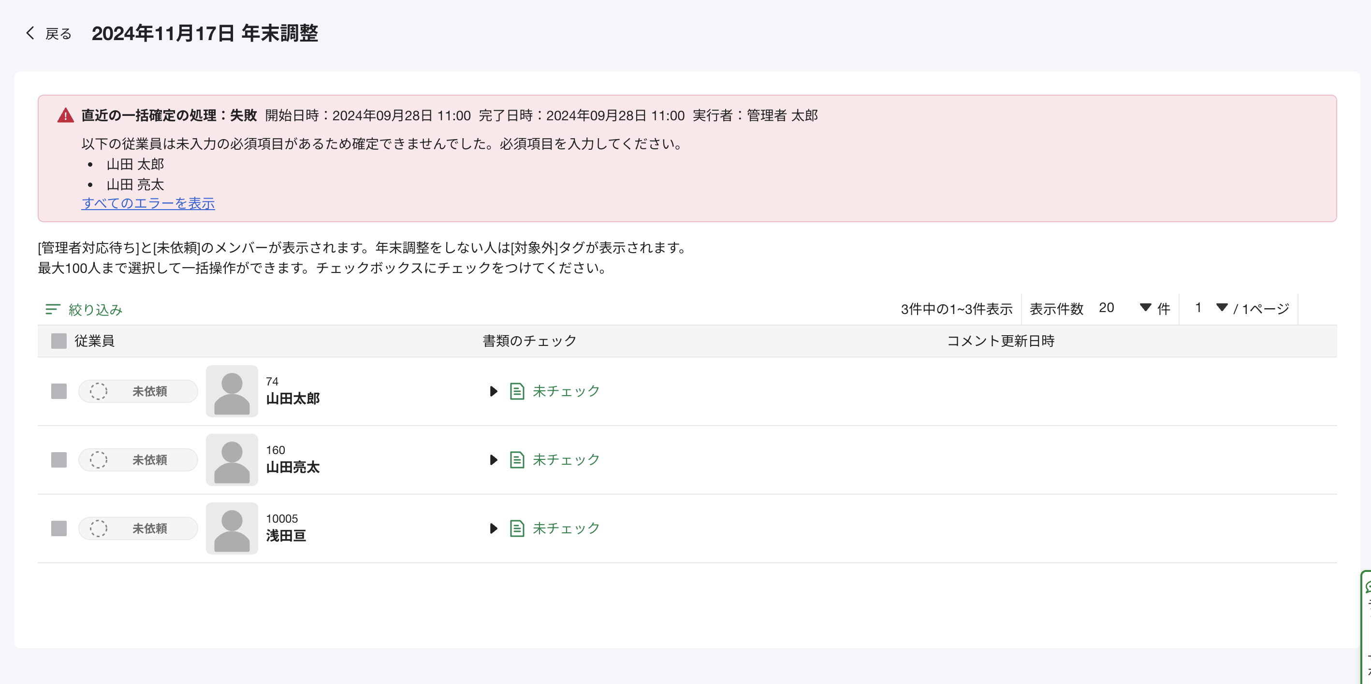1371x684 pixels.
Task: Click the back arrow chevron icon
Action: pyautogui.click(x=30, y=33)
